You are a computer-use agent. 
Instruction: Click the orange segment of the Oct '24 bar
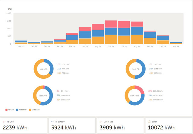tap(163, 42)
